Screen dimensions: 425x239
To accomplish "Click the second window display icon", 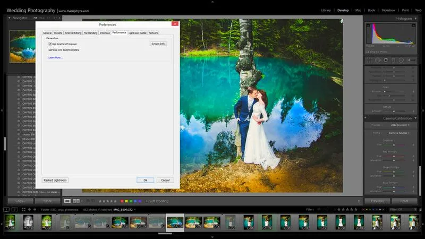I will (15, 209).
